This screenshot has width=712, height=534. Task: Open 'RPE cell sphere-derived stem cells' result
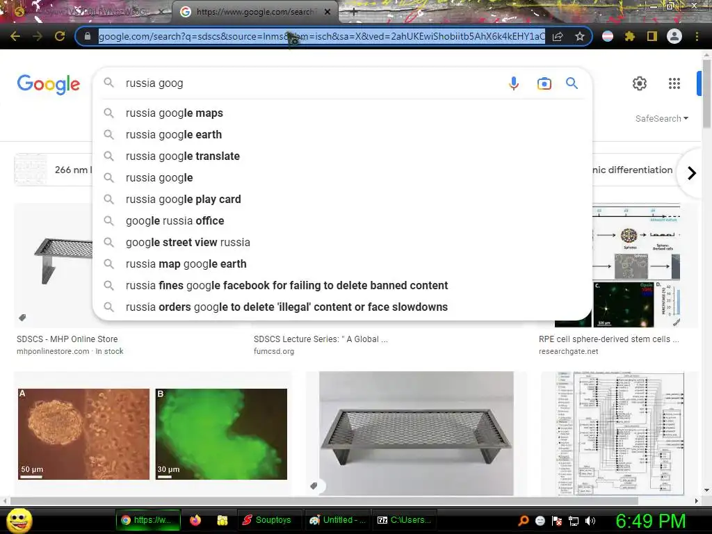click(x=609, y=339)
